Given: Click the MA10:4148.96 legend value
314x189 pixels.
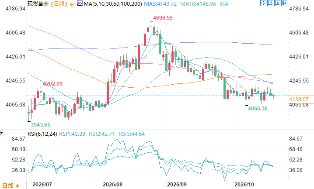Looking at the screenshot, I should (x=198, y=4).
